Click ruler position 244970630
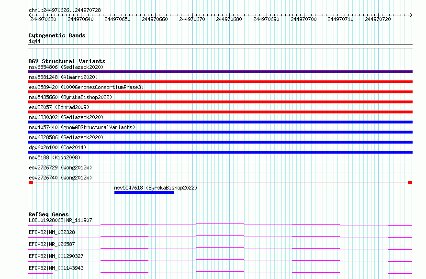426x279 pixels. [43, 19]
